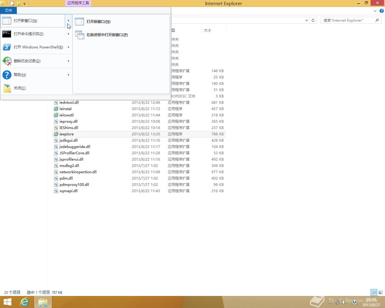The image size is (385, 308).
Task: Select the file msdbg2.dll
Action: click(69, 166)
